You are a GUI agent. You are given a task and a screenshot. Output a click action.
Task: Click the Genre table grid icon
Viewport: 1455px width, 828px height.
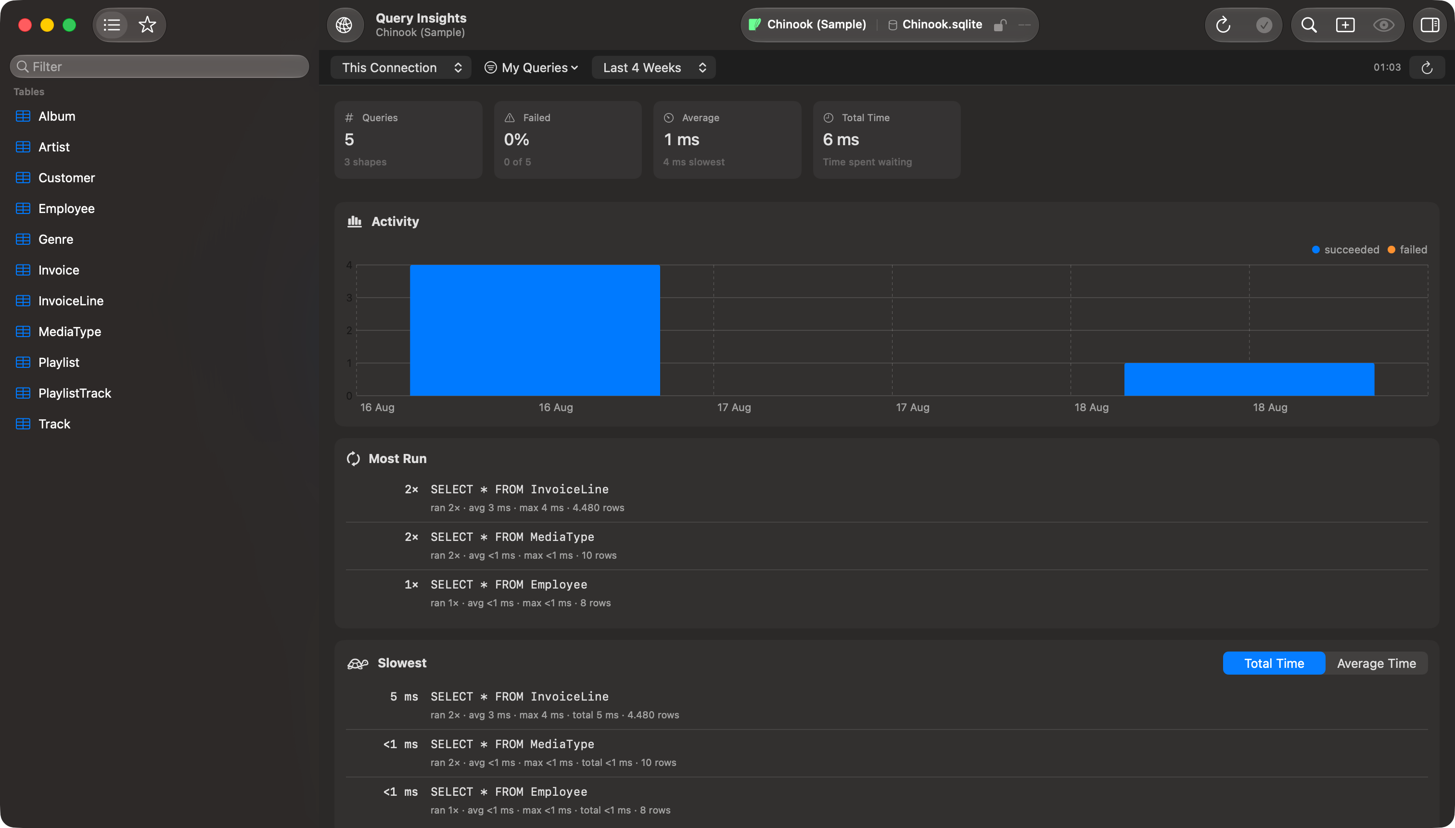pyautogui.click(x=23, y=239)
